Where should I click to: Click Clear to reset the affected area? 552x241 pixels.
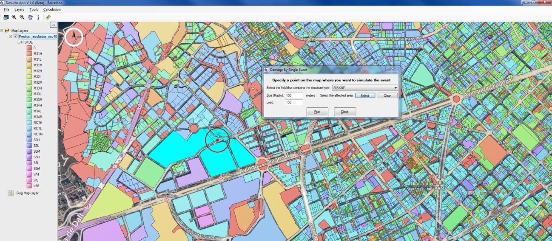[x=387, y=95]
